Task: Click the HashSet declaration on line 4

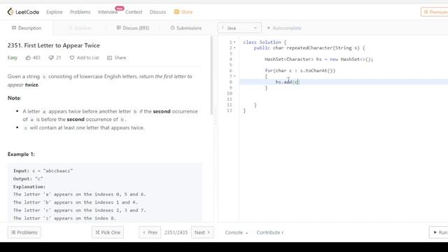Action: point(319,59)
